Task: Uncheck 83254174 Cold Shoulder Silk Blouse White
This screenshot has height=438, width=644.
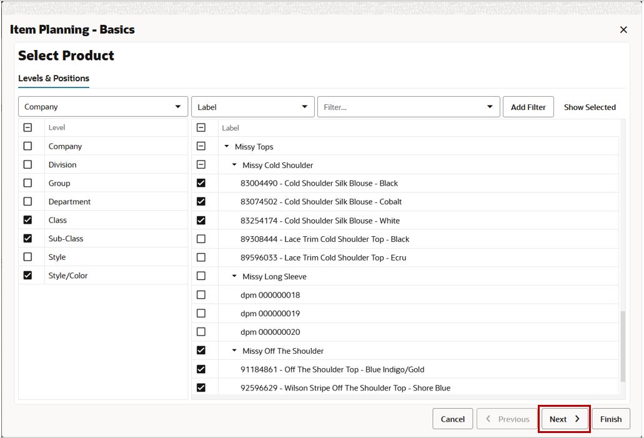Action: coord(201,220)
